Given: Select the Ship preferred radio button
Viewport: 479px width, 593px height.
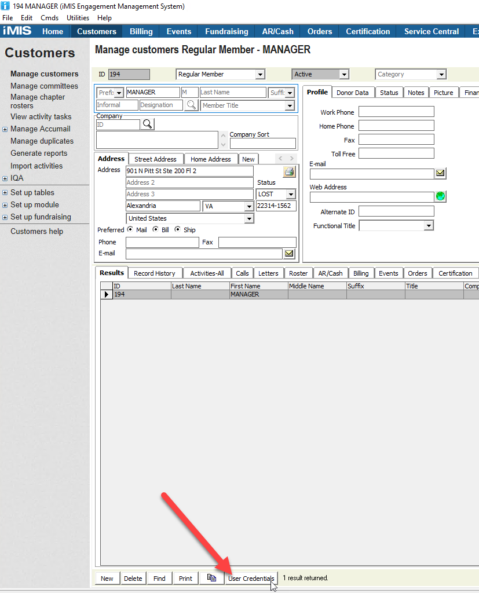Looking at the screenshot, I should (177, 230).
